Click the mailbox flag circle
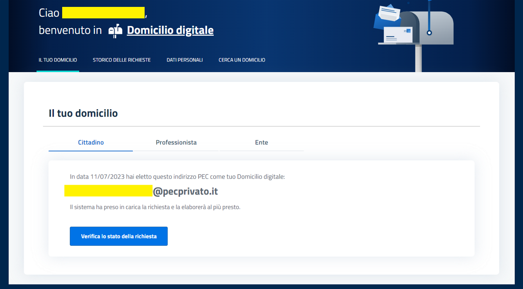The image size is (523, 289). click(x=429, y=32)
